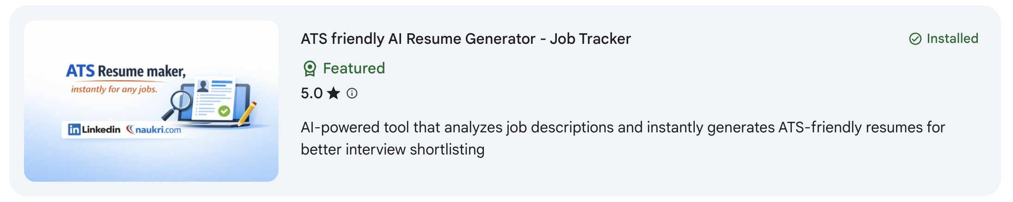1013x202 pixels.
Task: Click the LinkedIn logo in thumbnail
Action: tap(94, 130)
